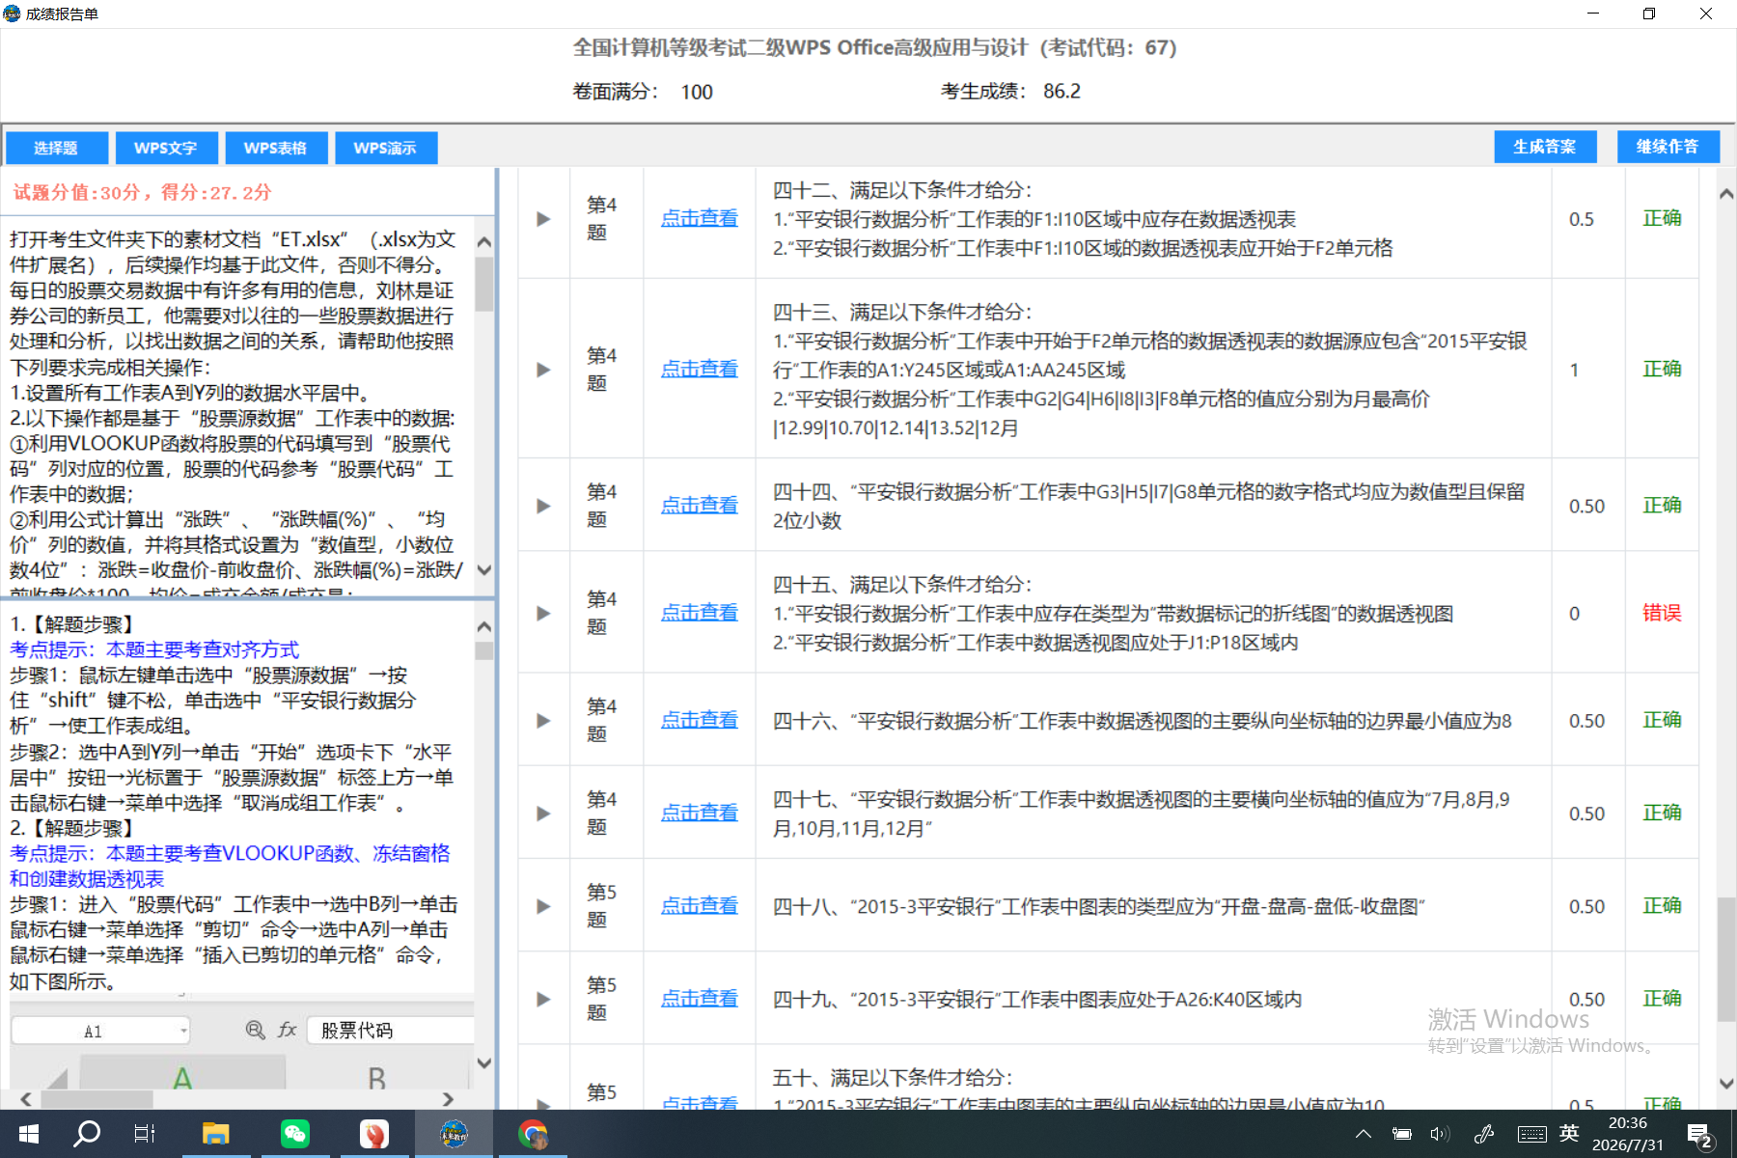Expand the row arrow for item 四十七
The width and height of the screenshot is (1737, 1158).
coord(543,813)
